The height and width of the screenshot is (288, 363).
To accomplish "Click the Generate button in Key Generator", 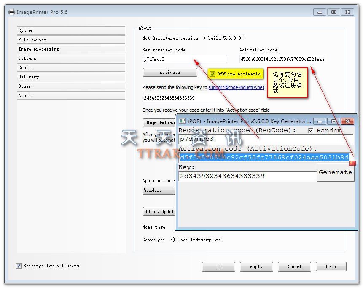I will click(x=336, y=172).
